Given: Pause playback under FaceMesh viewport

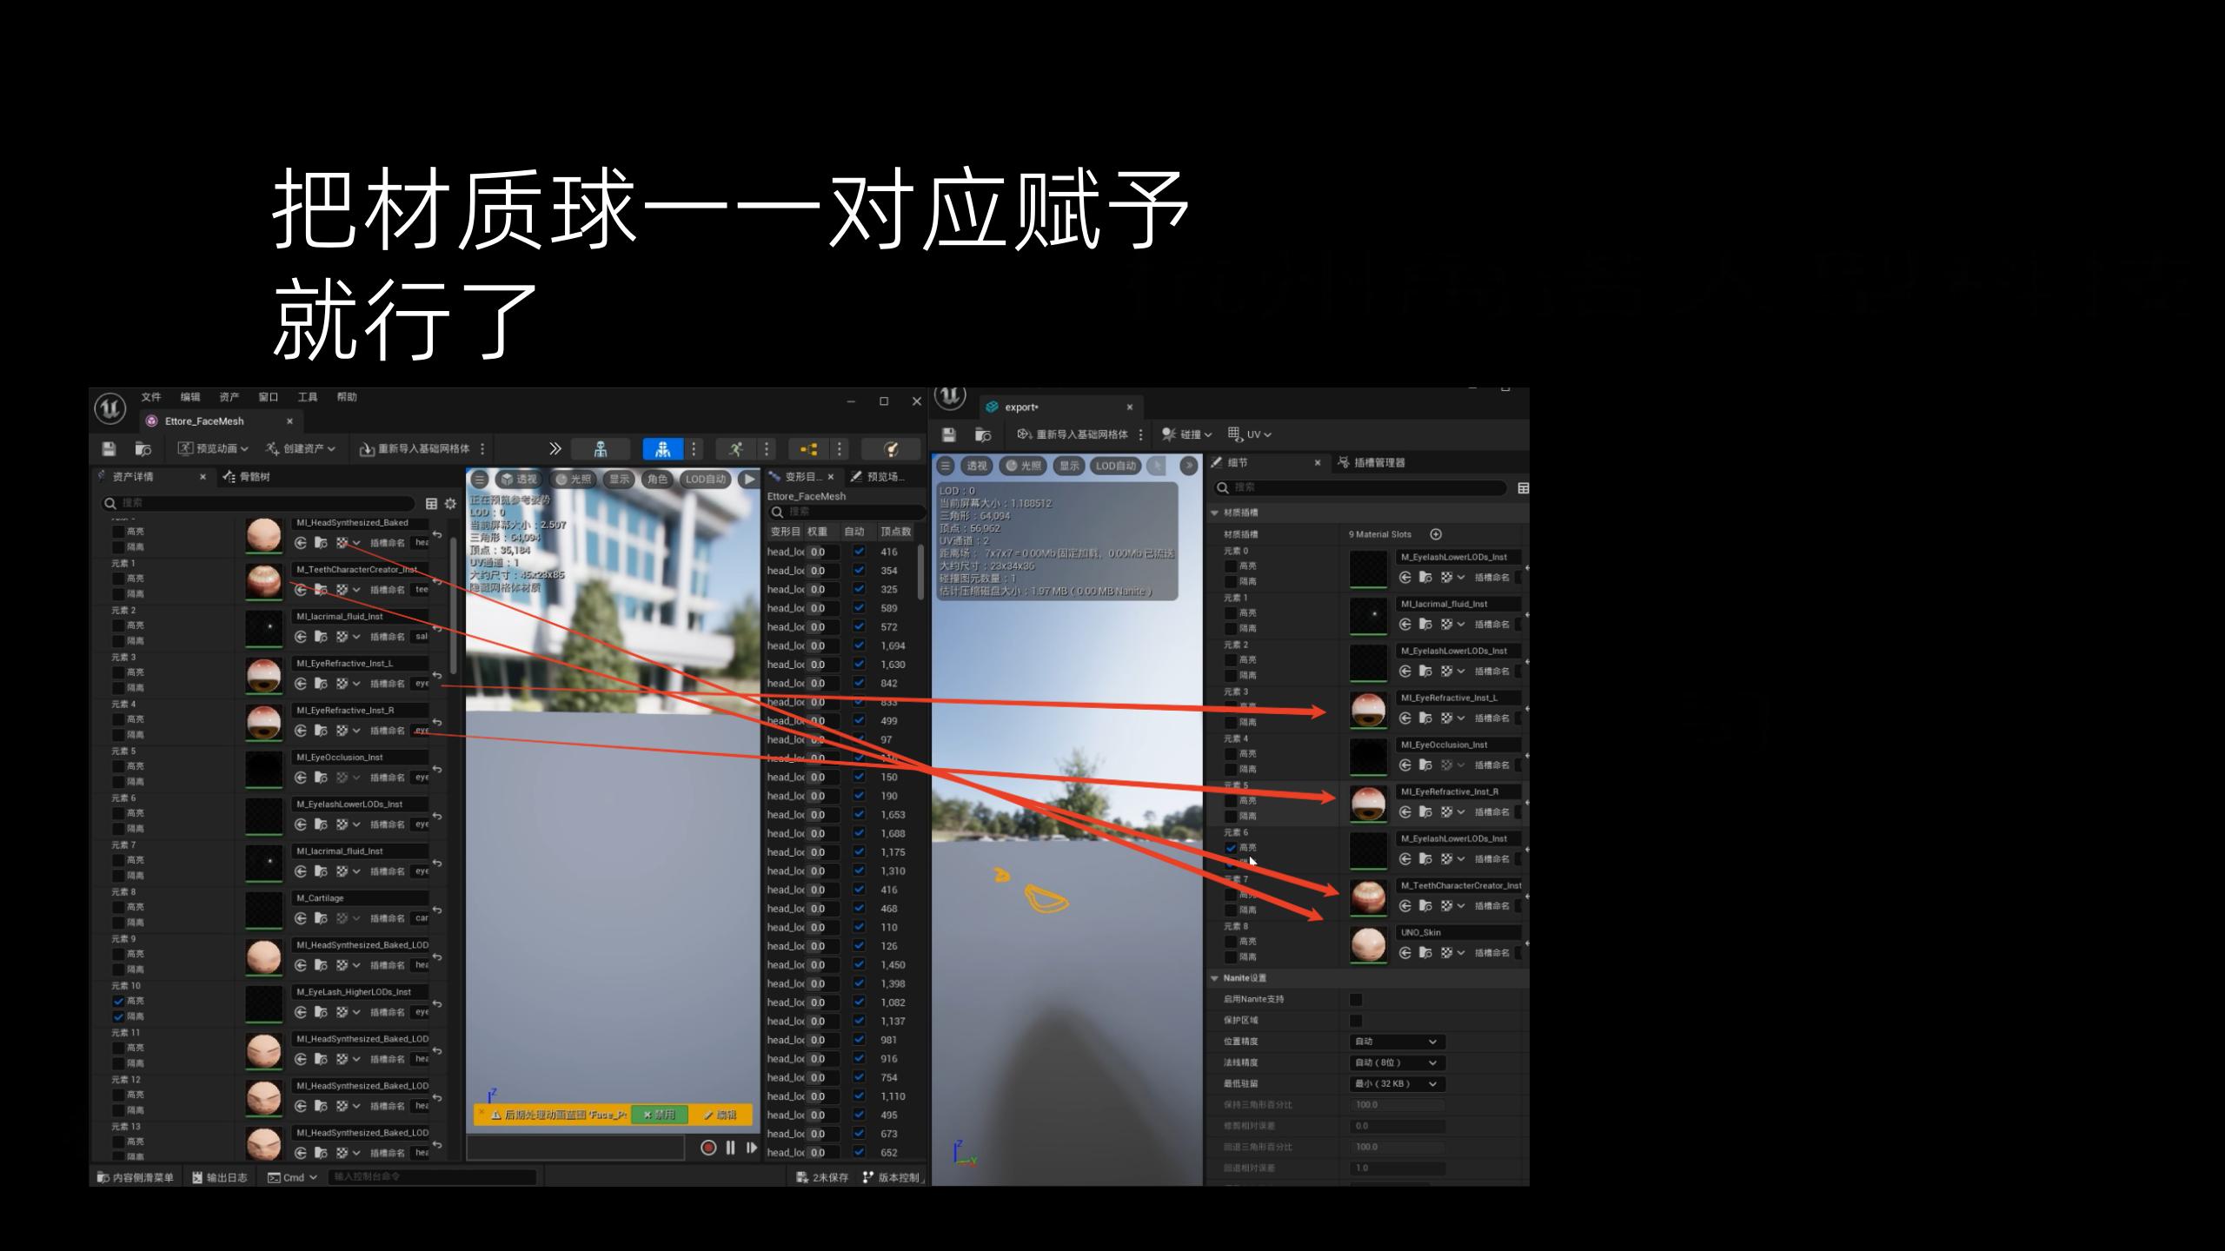Looking at the screenshot, I should click(730, 1148).
